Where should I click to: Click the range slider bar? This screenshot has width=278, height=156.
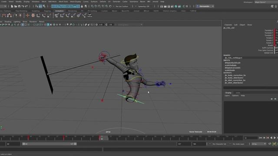50,144
